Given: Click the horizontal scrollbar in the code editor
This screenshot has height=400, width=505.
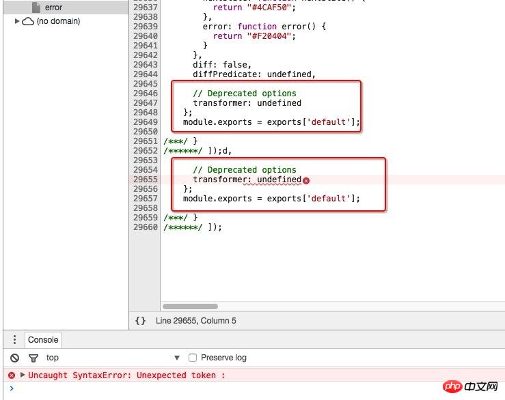Looking at the screenshot, I should coord(190,306).
